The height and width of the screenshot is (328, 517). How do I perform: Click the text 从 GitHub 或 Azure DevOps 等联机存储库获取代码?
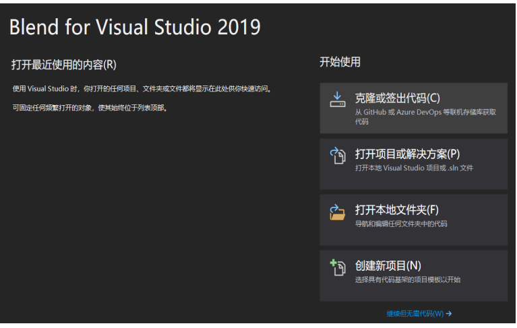click(x=425, y=117)
